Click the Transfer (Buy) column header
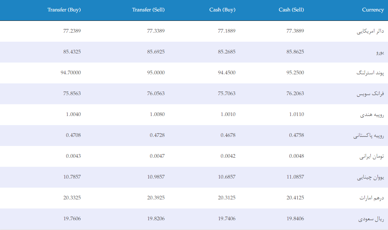The image size is (388, 230). (x=64, y=10)
